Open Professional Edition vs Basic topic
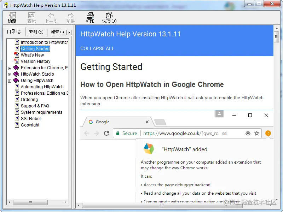 tap(45, 93)
